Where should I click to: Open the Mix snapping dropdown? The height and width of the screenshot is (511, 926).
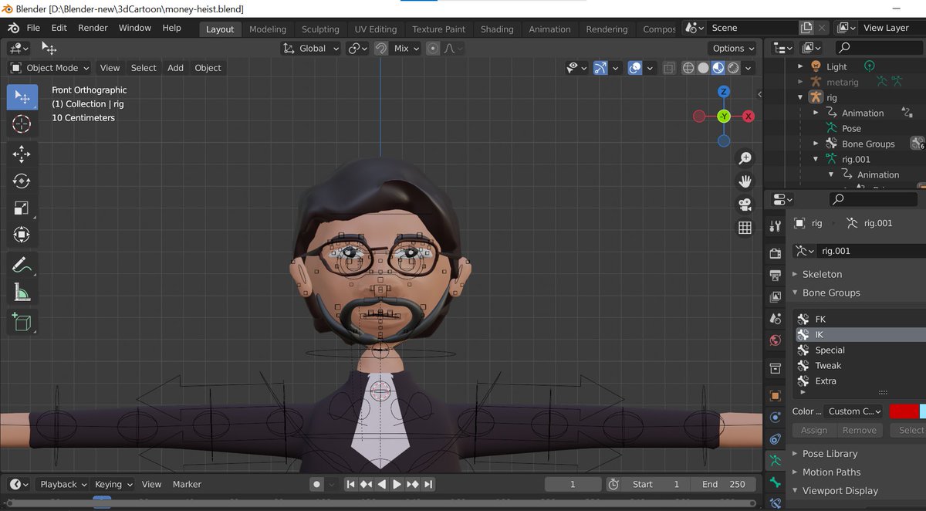point(406,48)
